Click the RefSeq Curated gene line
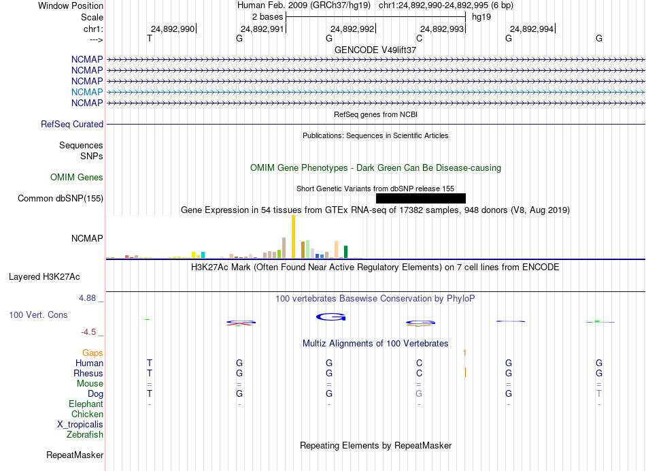The width and height of the screenshot is (646, 471). coord(376,124)
